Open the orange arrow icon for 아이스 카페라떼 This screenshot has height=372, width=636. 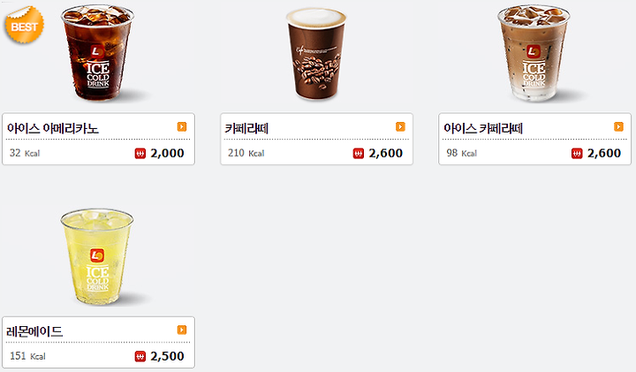tap(618, 127)
